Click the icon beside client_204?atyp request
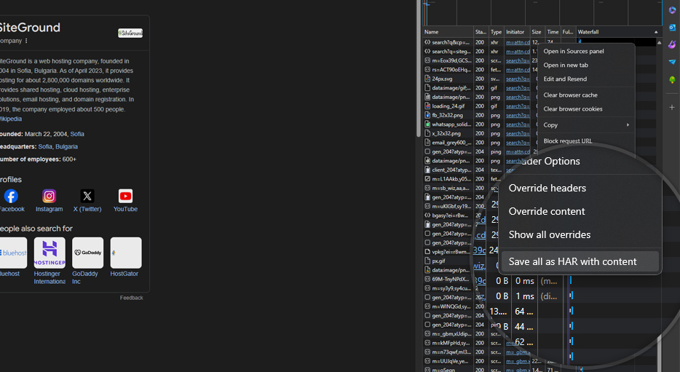This screenshot has height=372, width=680. coord(427,170)
